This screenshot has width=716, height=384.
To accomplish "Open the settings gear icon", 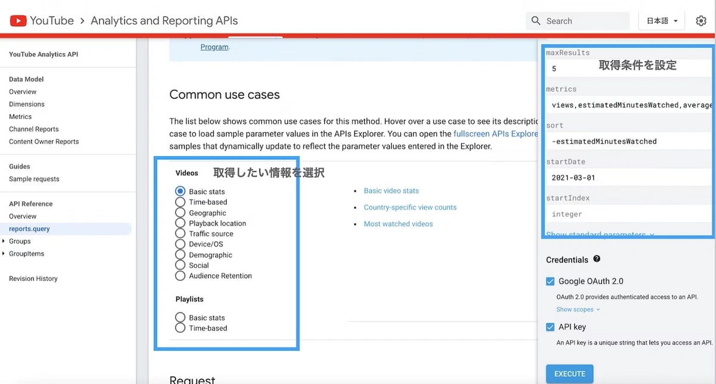I will (701, 21).
